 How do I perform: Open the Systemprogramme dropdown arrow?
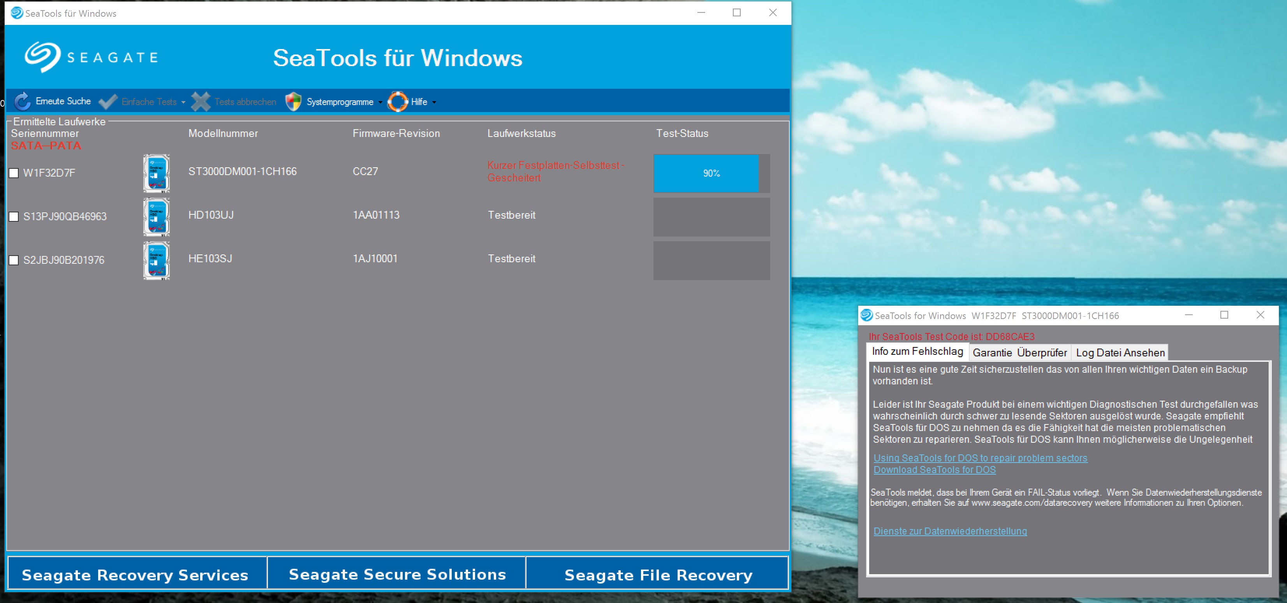[x=380, y=102]
